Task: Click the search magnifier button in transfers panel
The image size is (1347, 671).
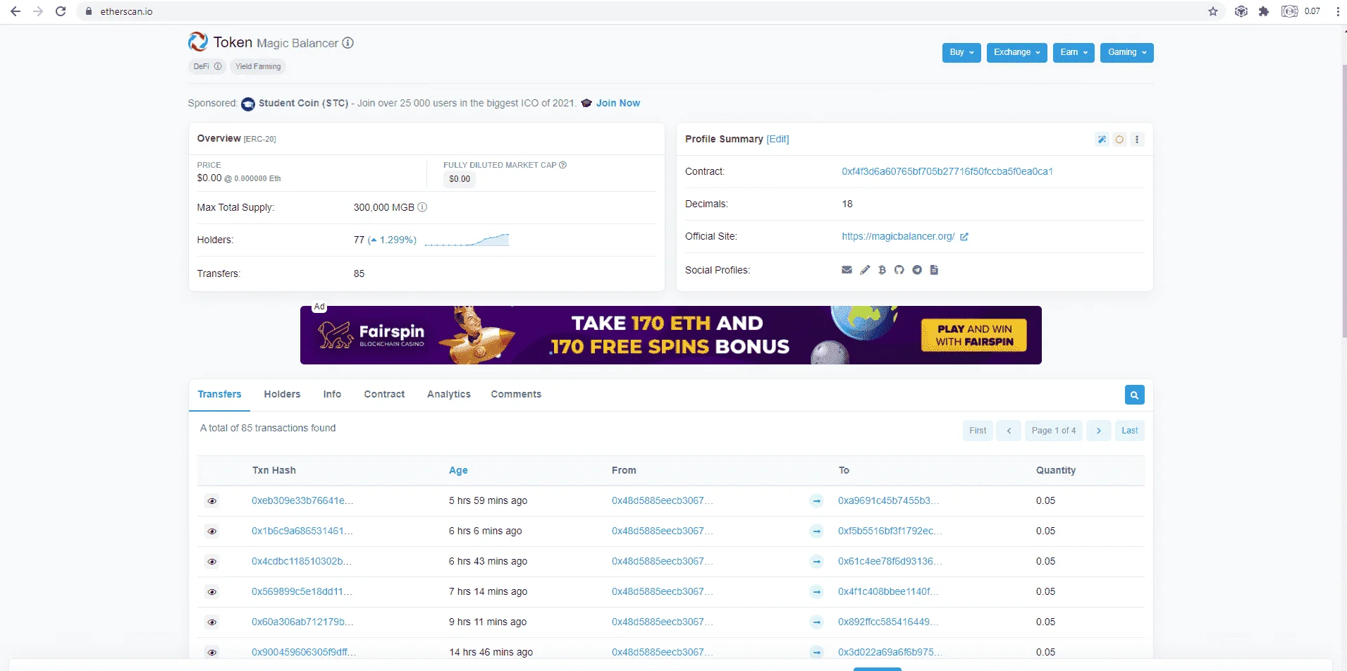Action: click(1135, 395)
